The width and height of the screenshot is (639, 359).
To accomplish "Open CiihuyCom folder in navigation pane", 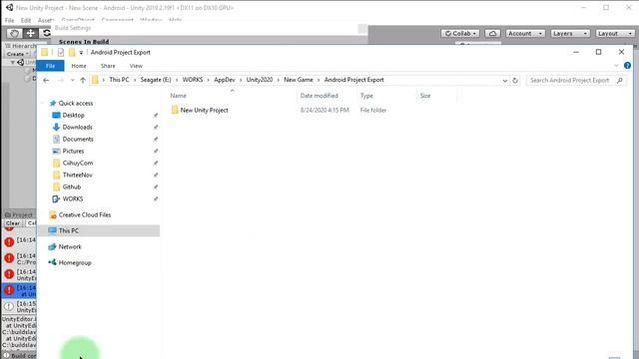I will tap(78, 163).
